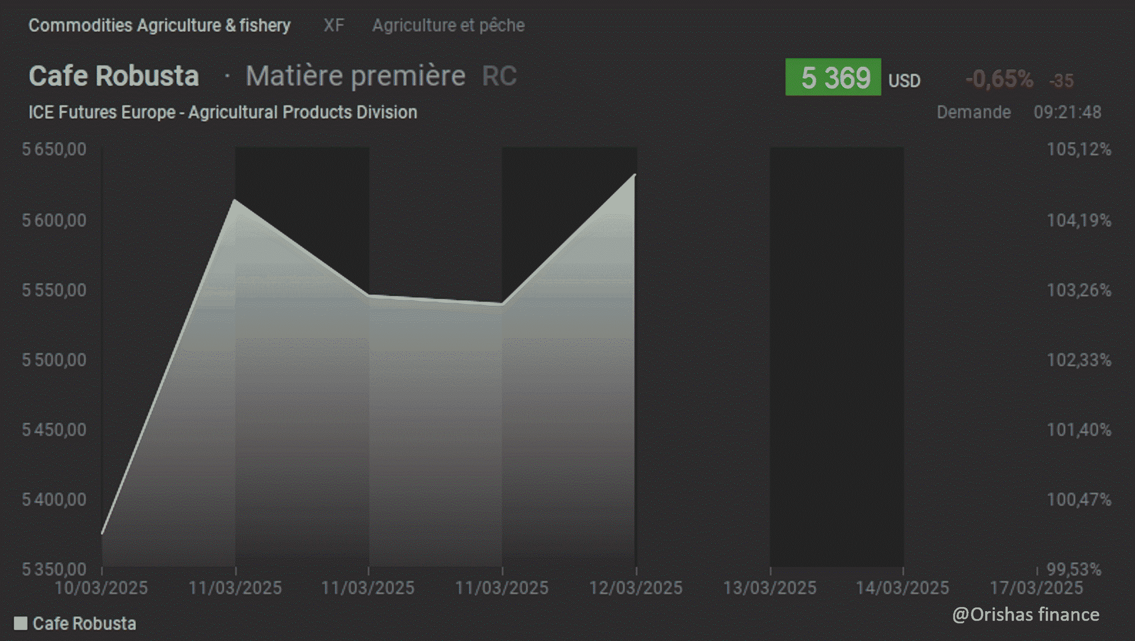Select the 'Demande' quote label
The height and width of the screenshot is (641, 1135).
pyautogui.click(x=973, y=112)
